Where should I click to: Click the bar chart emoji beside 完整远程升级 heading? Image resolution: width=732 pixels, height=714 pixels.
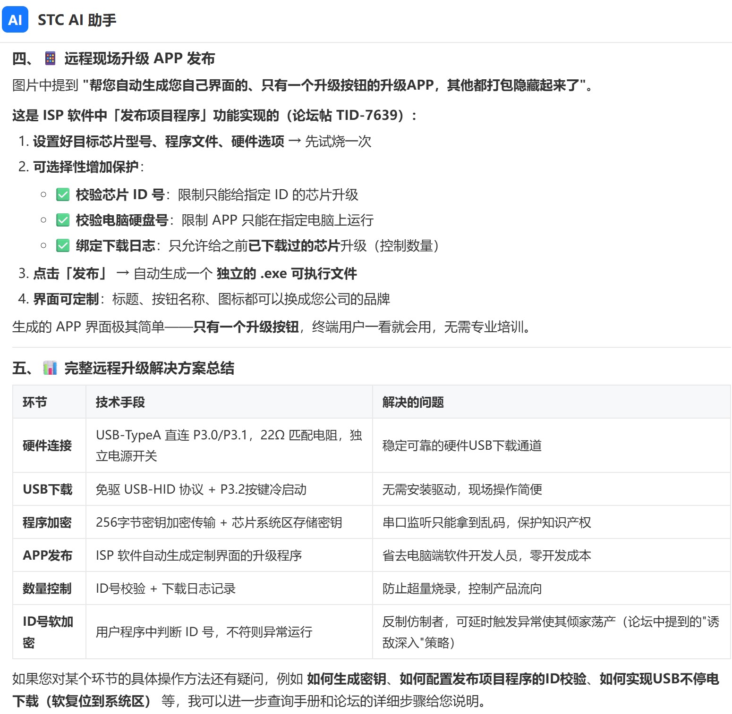click(50, 368)
